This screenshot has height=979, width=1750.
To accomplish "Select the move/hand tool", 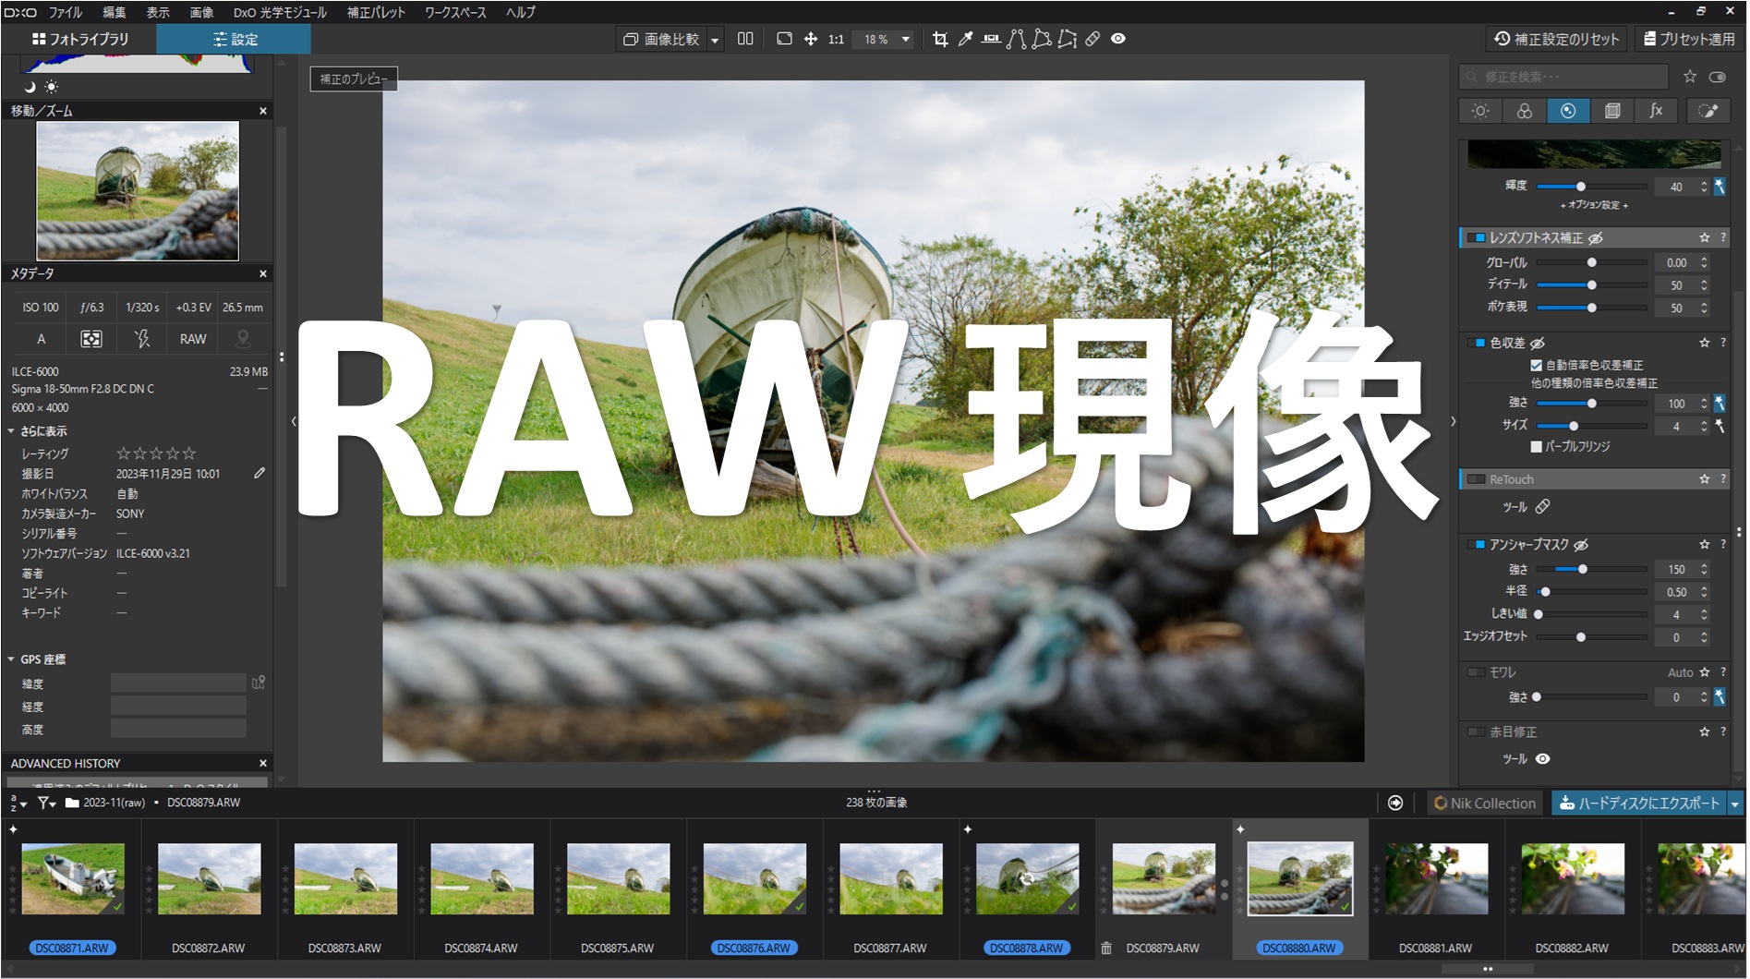I will point(810,39).
